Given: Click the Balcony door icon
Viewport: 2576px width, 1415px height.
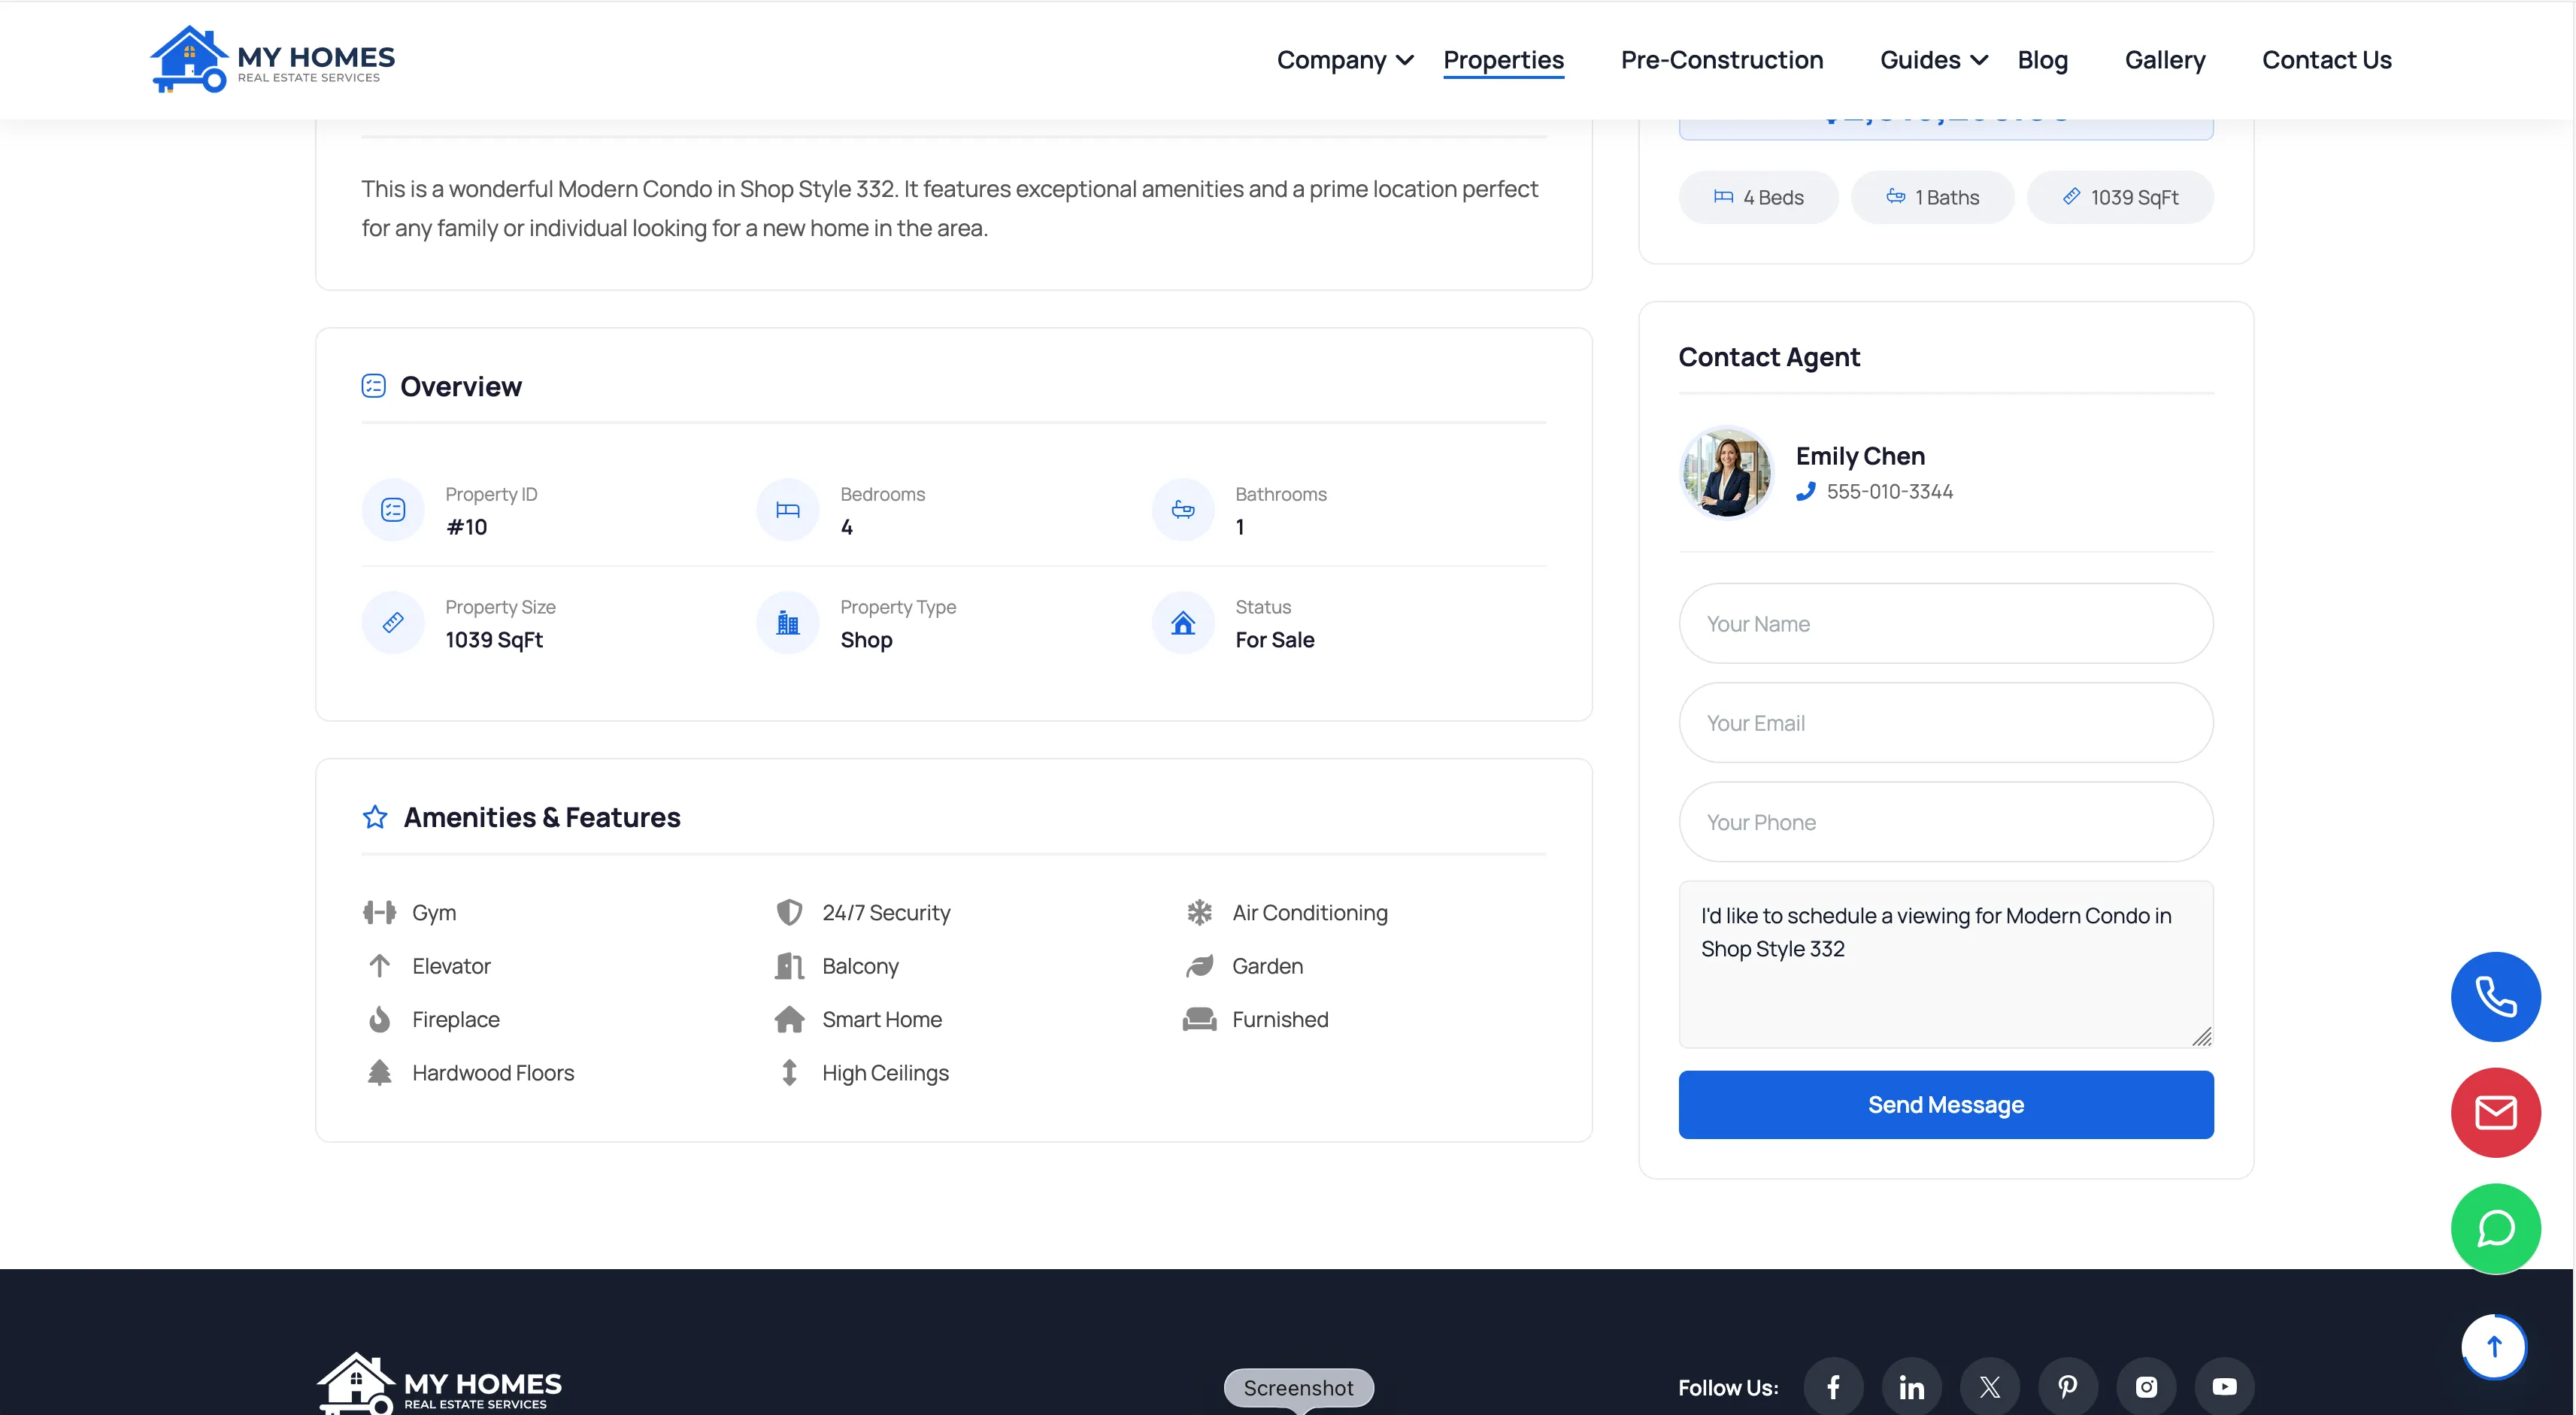Looking at the screenshot, I should (789, 966).
